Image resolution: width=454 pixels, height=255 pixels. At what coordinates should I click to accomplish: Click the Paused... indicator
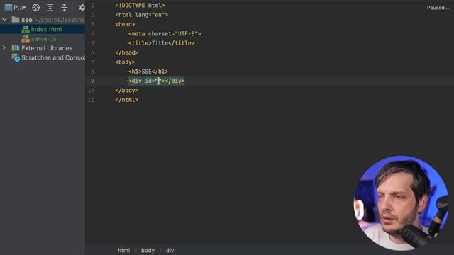tap(438, 8)
